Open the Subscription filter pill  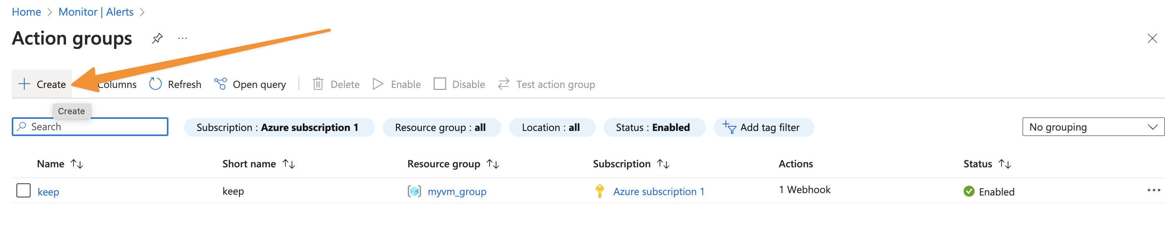(279, 127)
